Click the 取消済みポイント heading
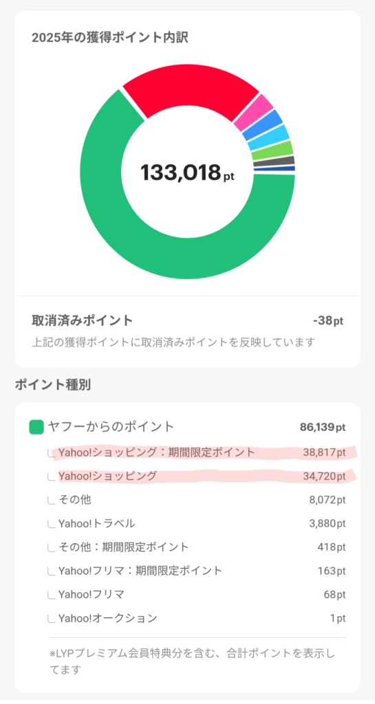The height and width of the screenshot is (704, 375). [x=82, y=320]
